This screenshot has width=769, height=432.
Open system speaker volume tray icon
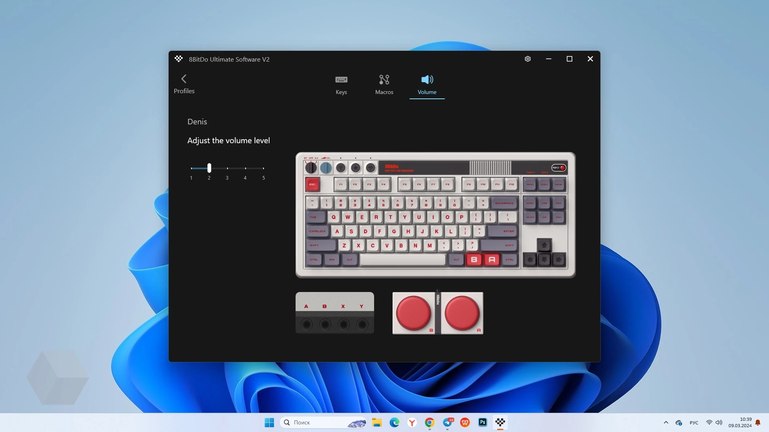(719, 422)
